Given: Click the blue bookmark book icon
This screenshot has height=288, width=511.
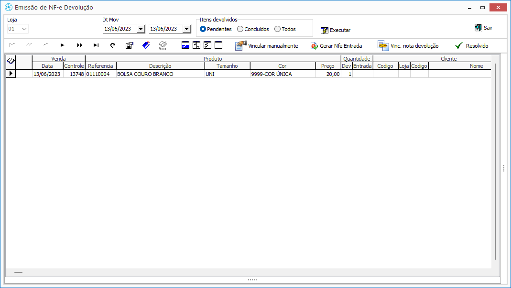Looking at the screenshot, I should [x=146, y=45].
